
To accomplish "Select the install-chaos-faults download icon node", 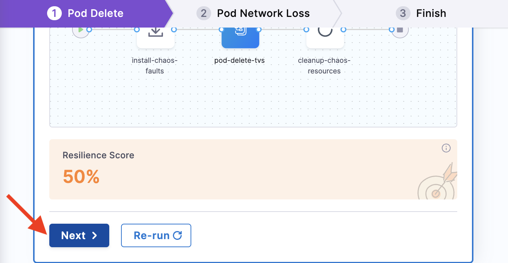I will point(156,36).
